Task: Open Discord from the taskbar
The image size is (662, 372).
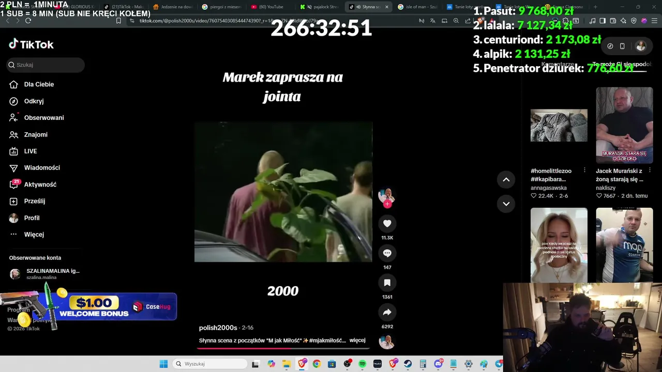Action: [438, 364]
